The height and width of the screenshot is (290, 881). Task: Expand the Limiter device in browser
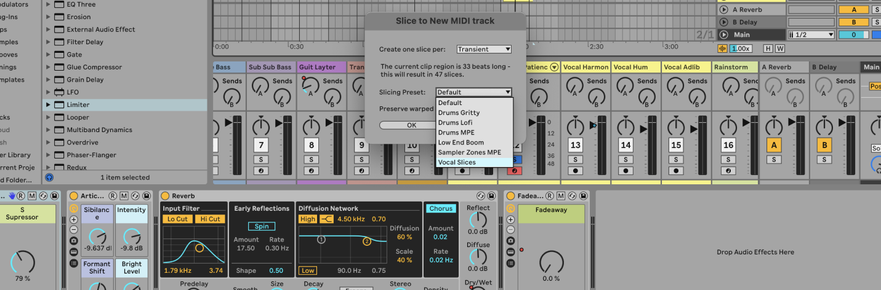(x=48, y=105)
